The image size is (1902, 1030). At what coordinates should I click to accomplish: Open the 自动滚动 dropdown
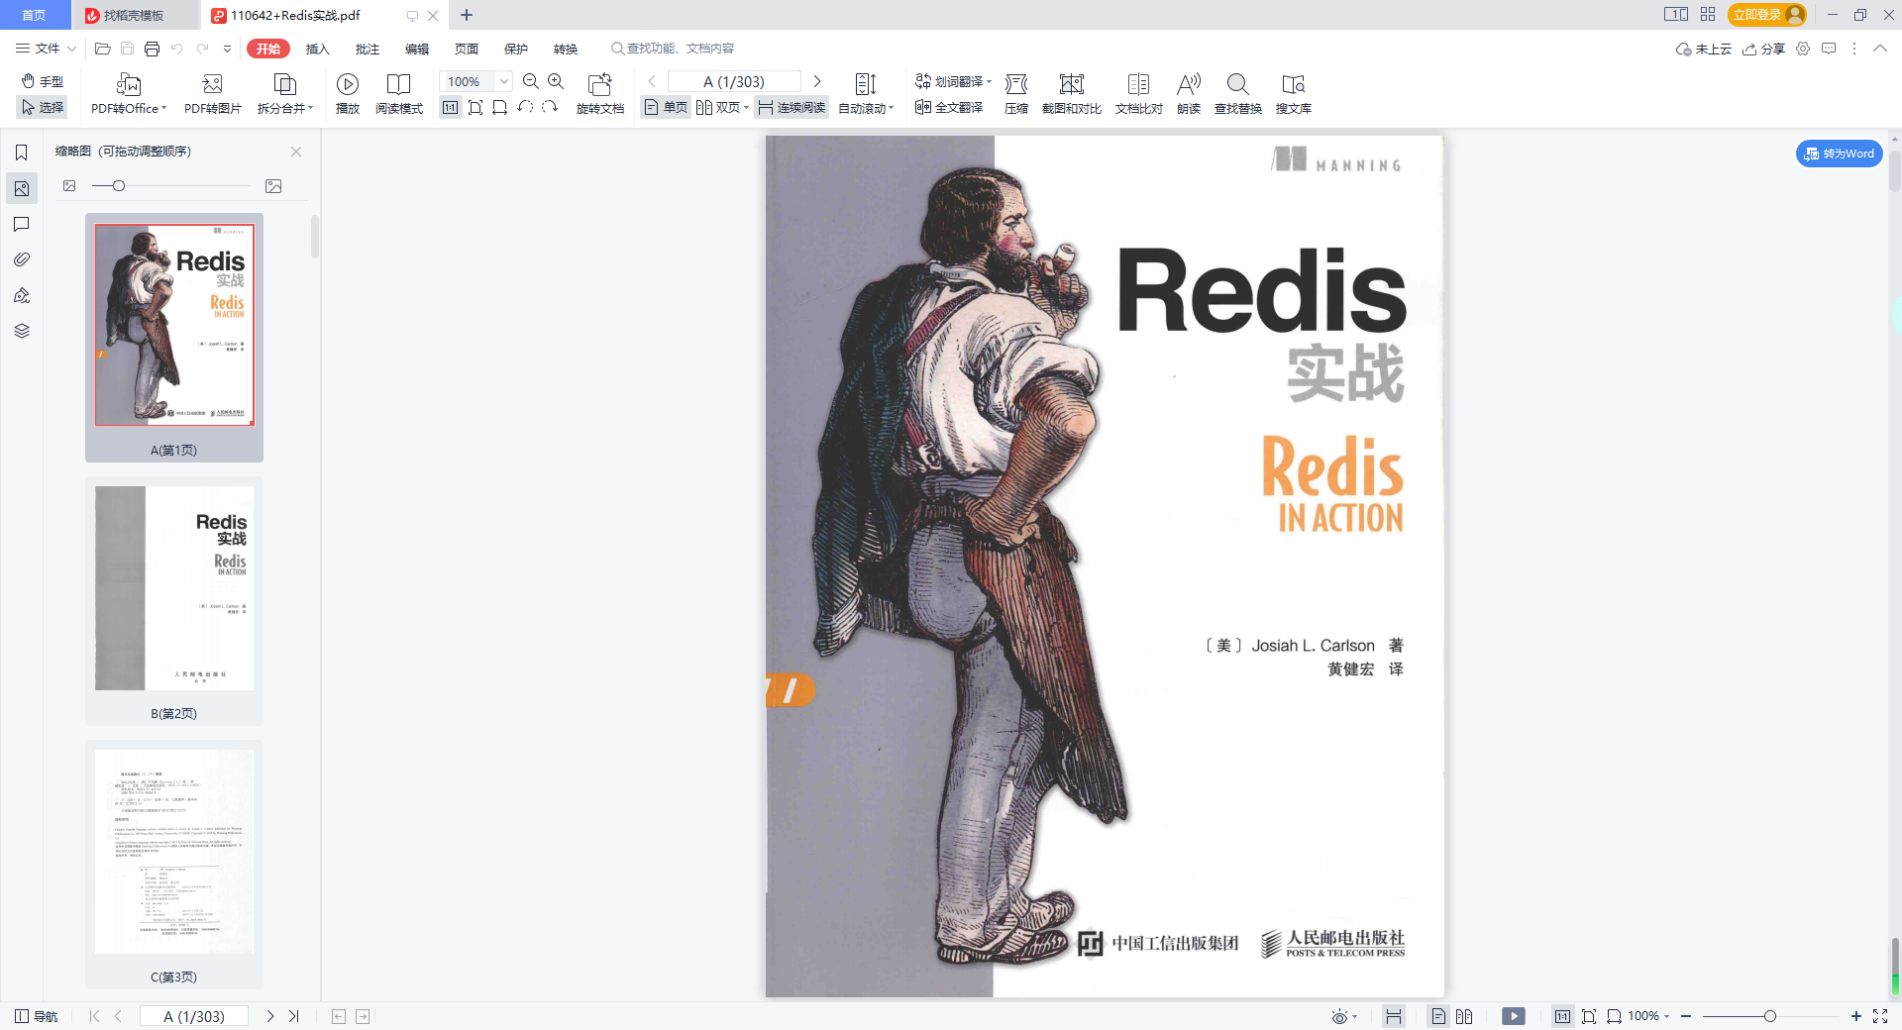point(891,109)
